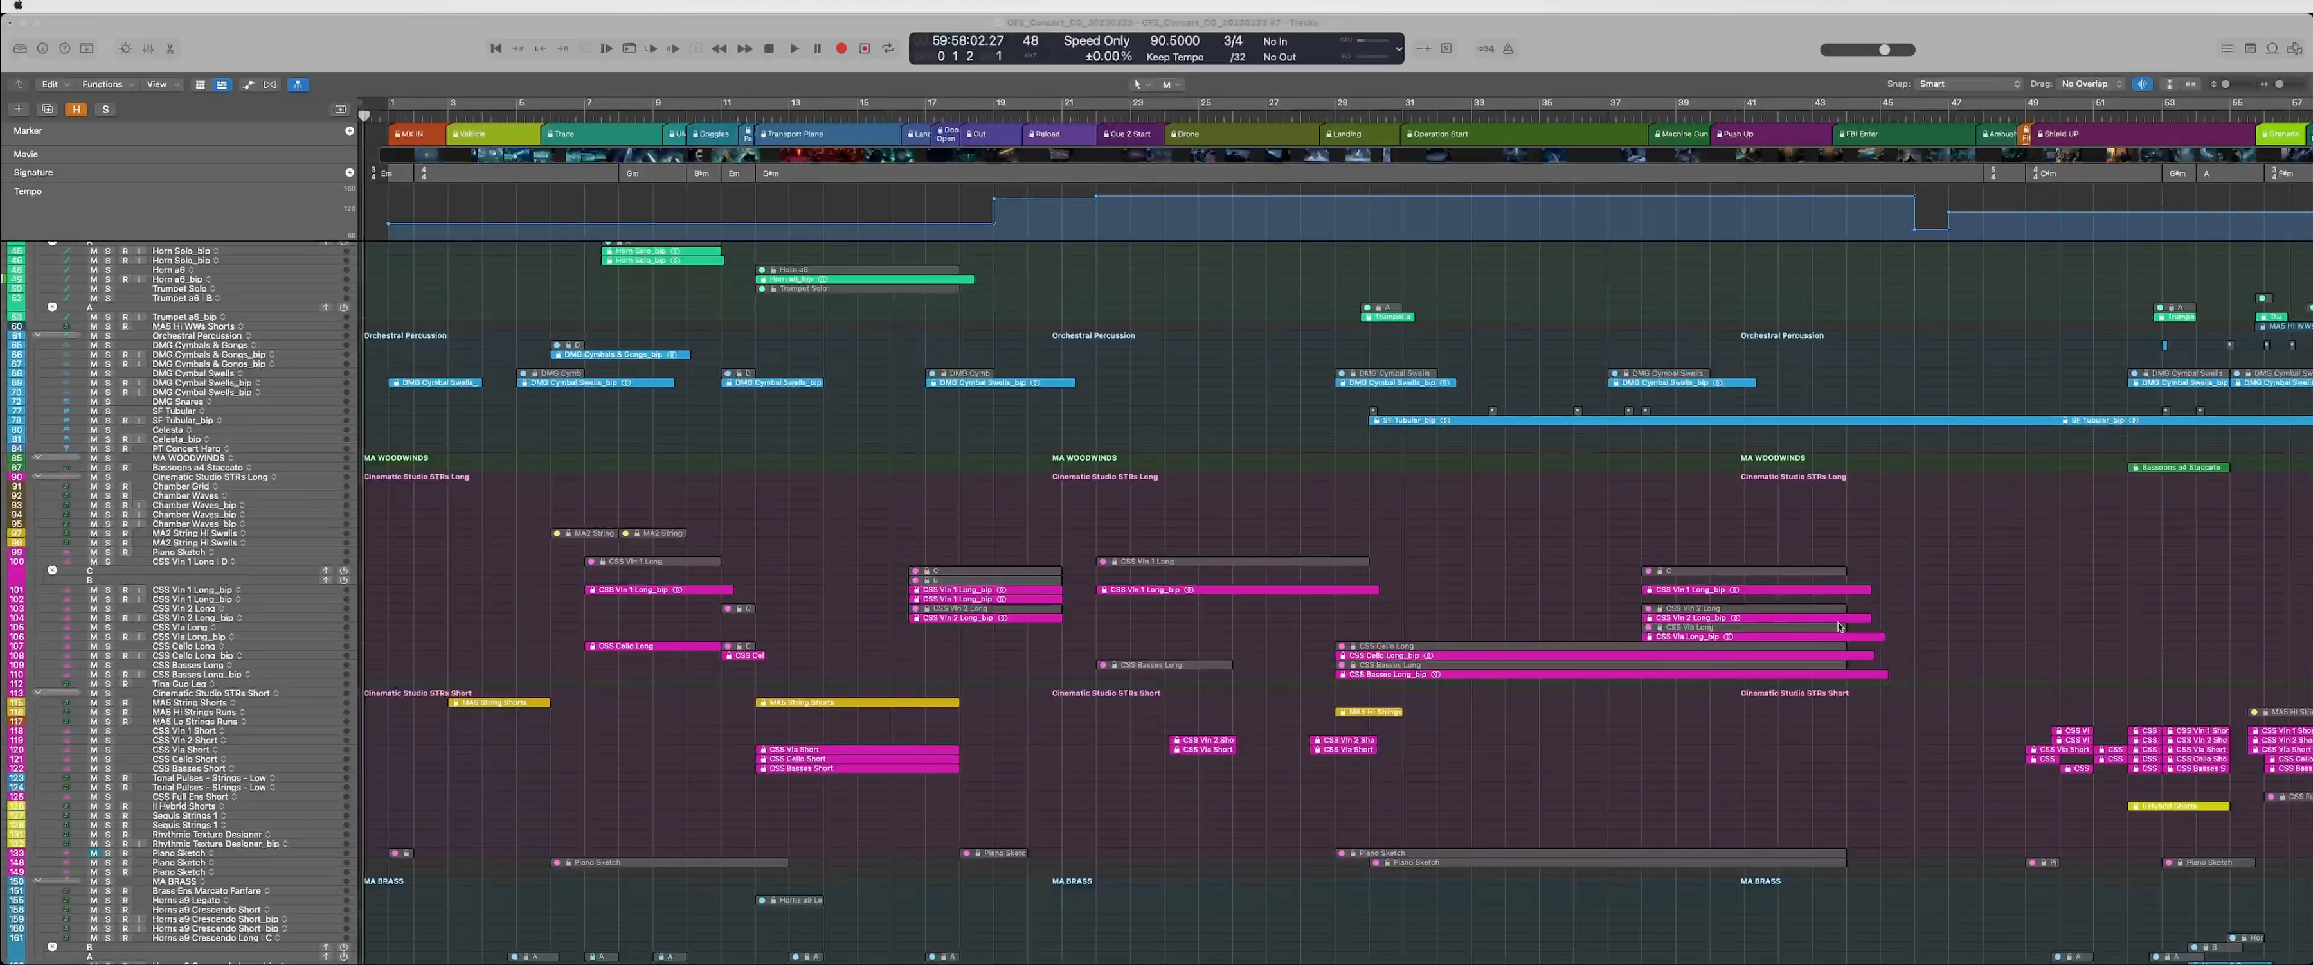
Task: Open LCD display mode chevron
Action: click(x=1398, y=48)
